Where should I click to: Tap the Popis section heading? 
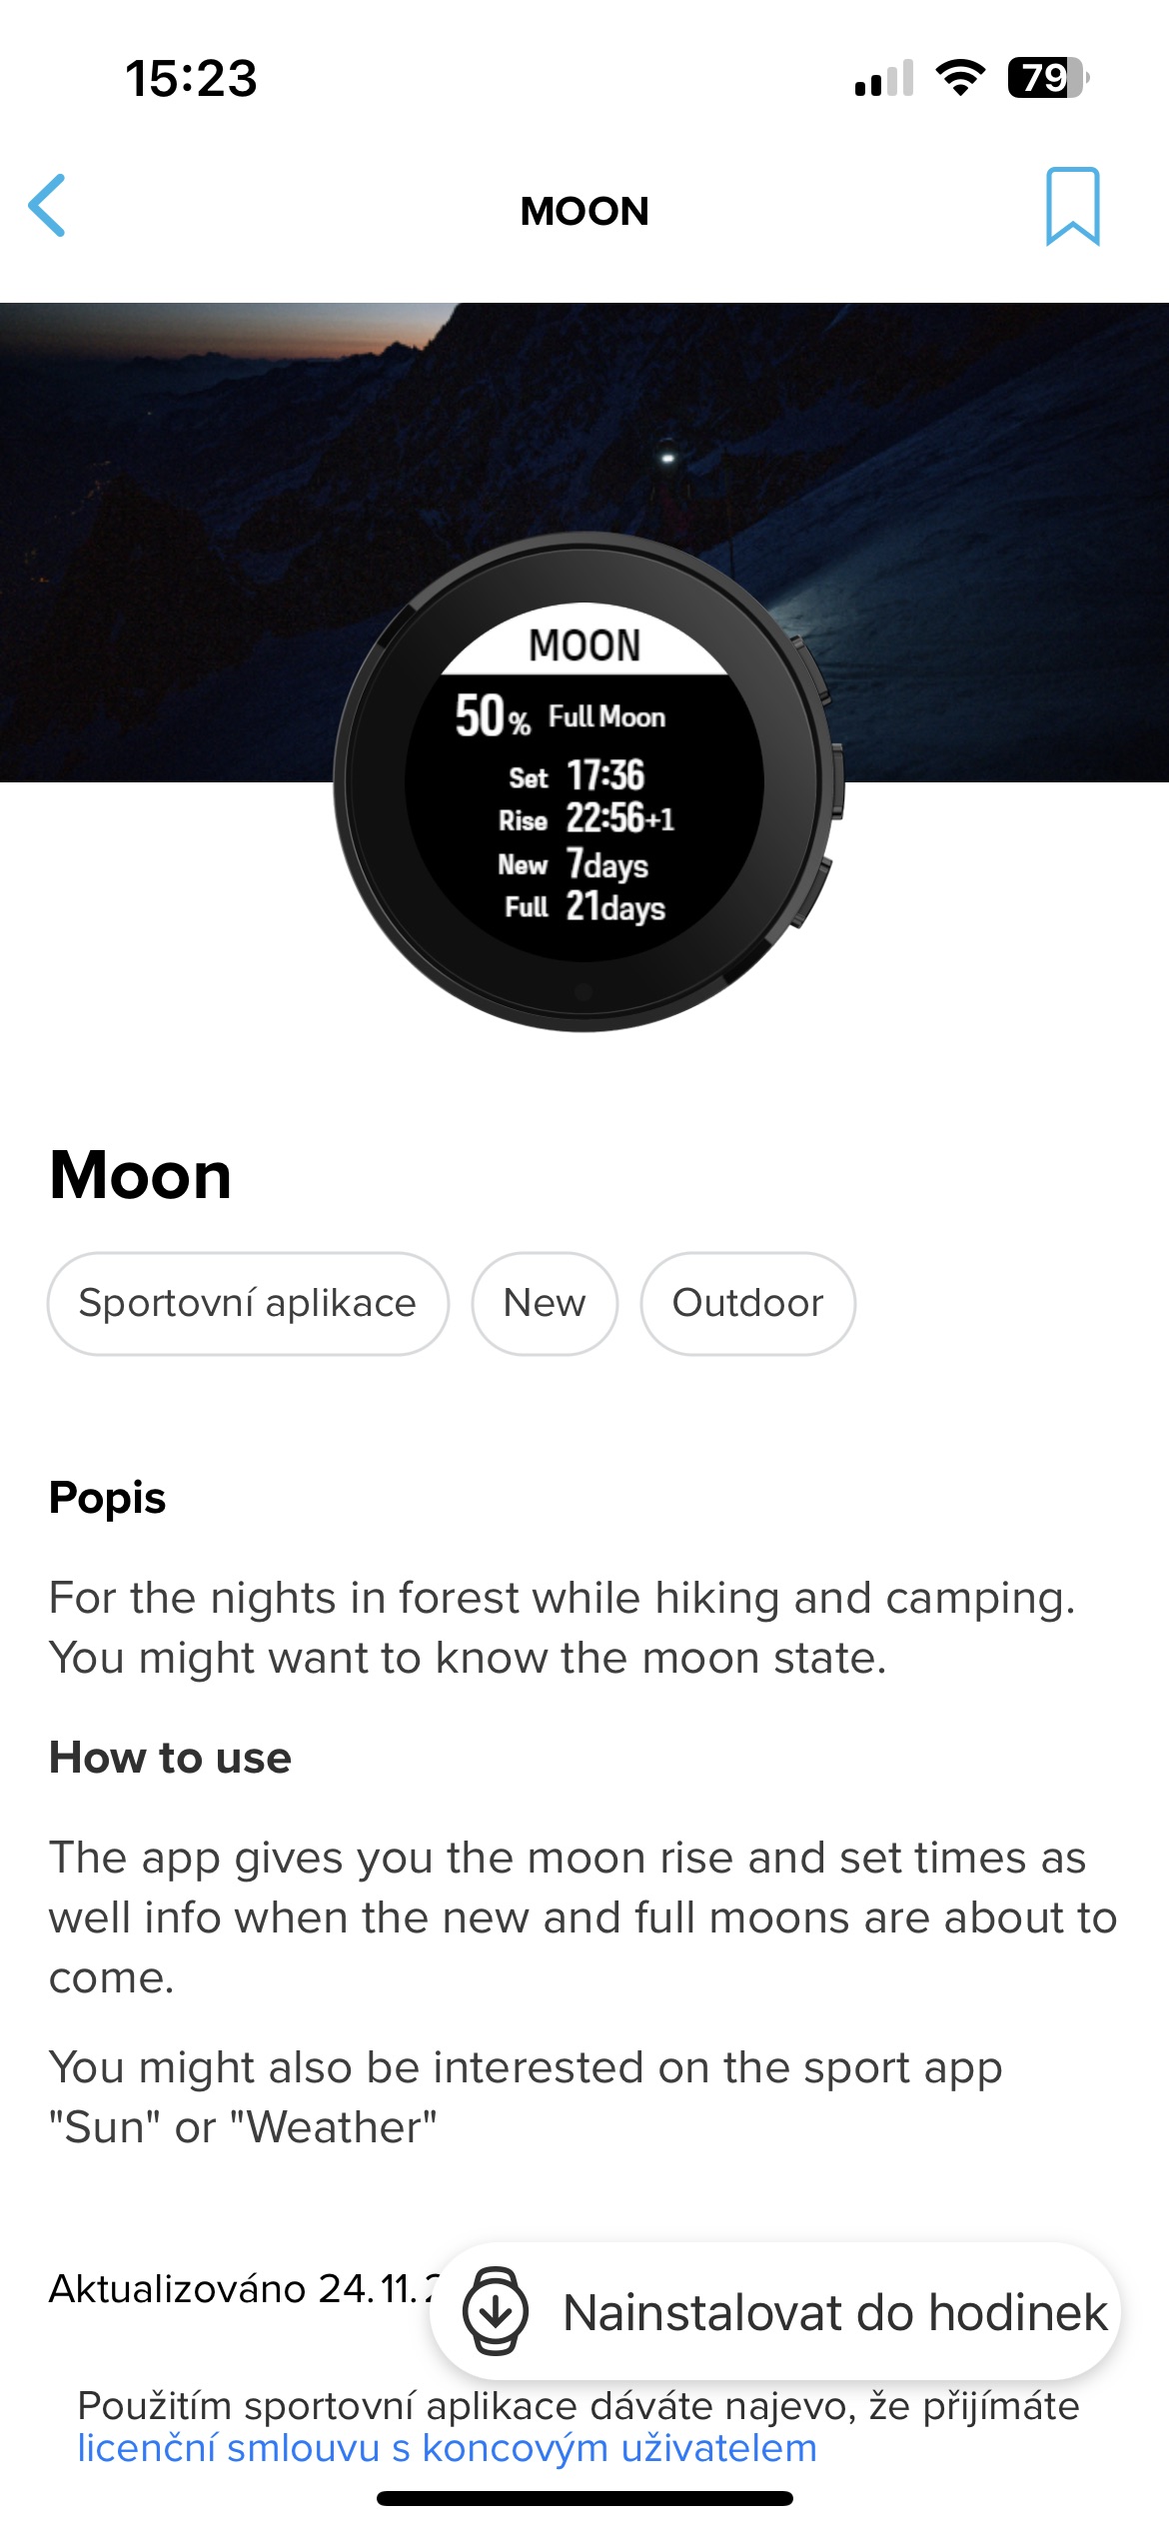coord(108,1498)
